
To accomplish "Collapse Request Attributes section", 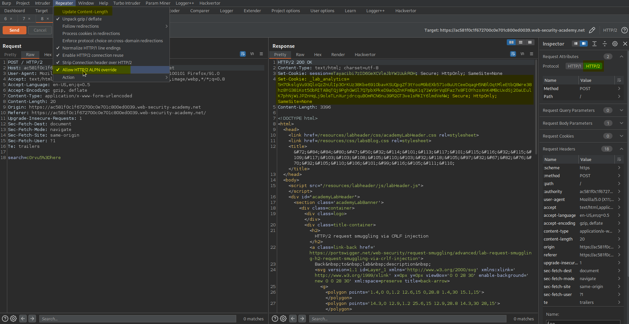I will tap(621, 56).
